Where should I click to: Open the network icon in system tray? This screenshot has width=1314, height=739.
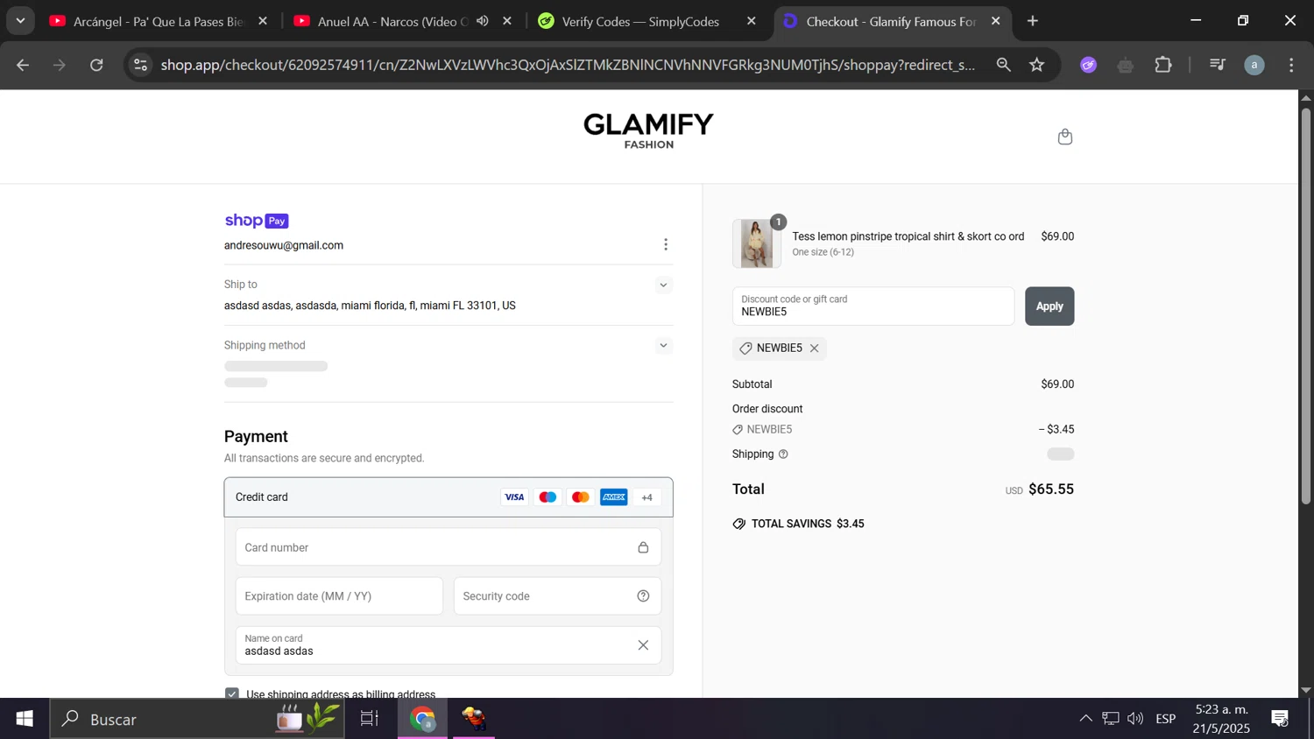tap(1111, 719)
